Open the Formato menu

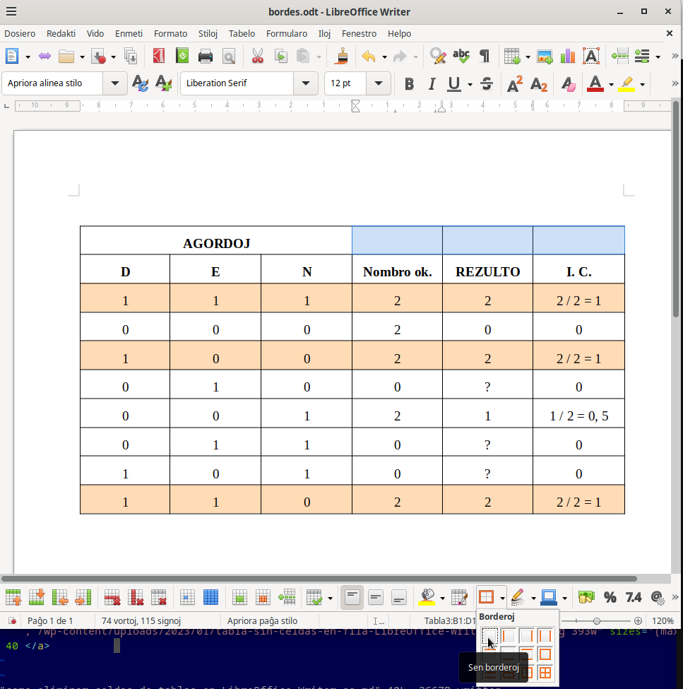(170, 33)
